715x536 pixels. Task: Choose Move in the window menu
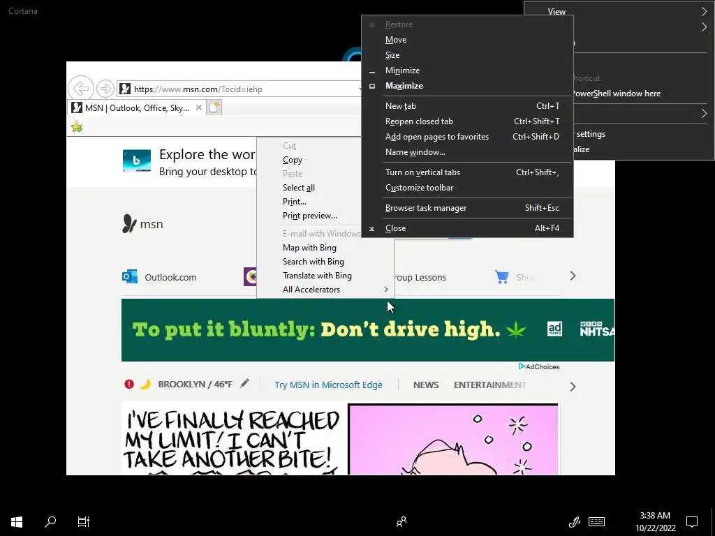(x=467, y=40)
